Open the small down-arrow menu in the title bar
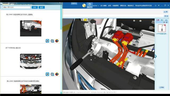The image size is (170, 96). click(x=159, y=5)
